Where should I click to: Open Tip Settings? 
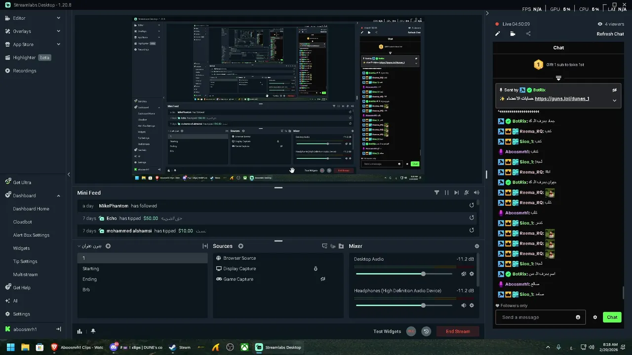tap(25, 261)
